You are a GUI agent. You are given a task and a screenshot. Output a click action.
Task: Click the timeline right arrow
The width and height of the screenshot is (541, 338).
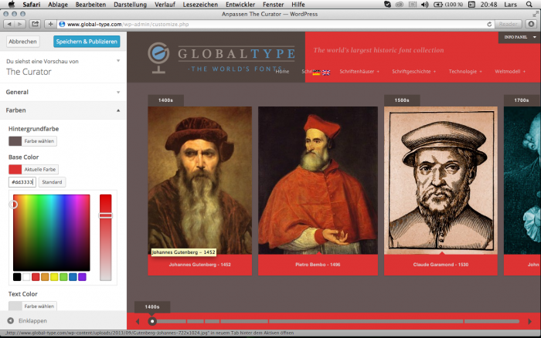[x=529, y=322]
